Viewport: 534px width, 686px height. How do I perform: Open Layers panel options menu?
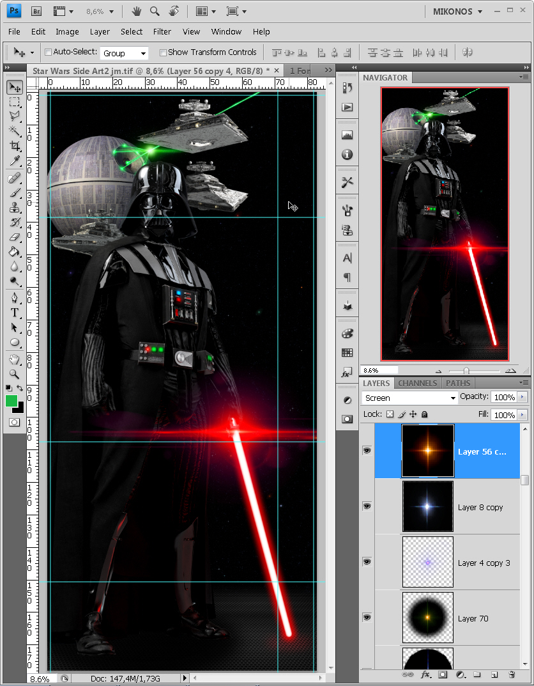point(524,383)
